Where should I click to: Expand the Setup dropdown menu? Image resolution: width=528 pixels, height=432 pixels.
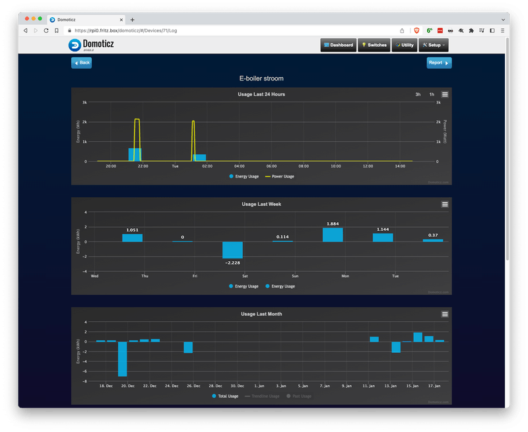coord(444,45)
